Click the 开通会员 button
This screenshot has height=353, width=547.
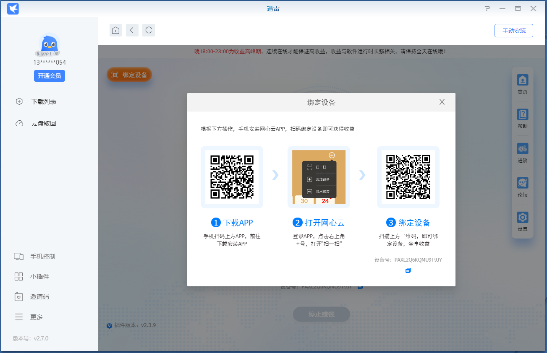coord(50,76)
